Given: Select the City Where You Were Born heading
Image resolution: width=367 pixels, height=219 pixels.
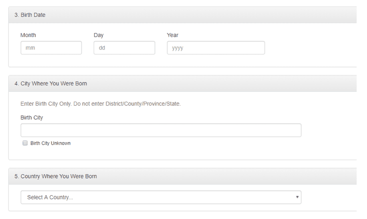Looking at the screenshot, I should (50, 83).
